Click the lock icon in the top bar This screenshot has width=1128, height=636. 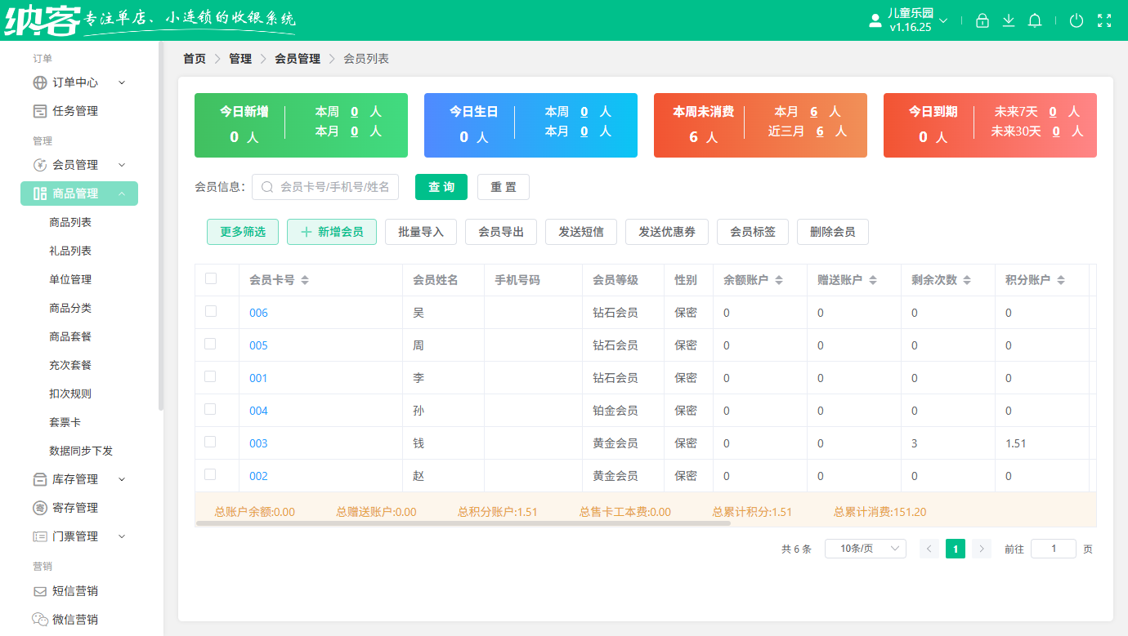(982, 20)
